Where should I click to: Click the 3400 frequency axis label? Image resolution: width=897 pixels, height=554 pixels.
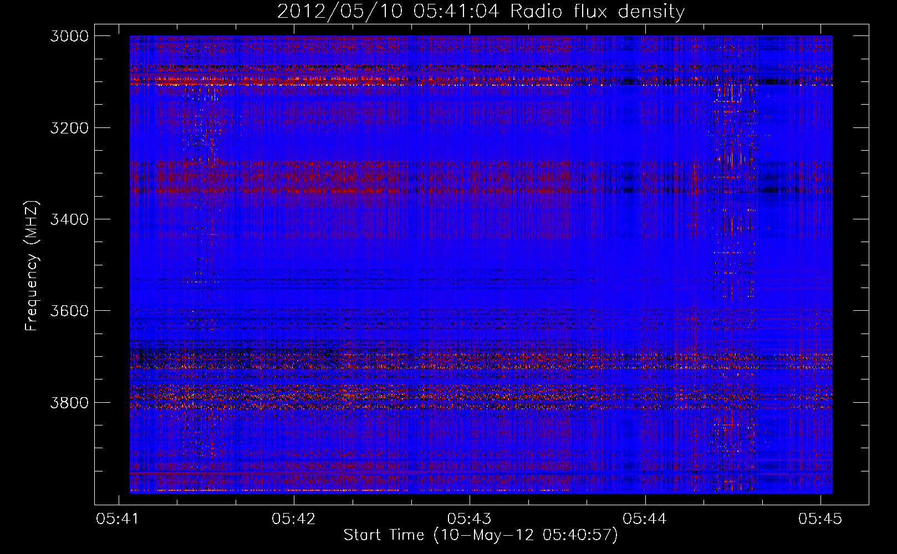69,219
